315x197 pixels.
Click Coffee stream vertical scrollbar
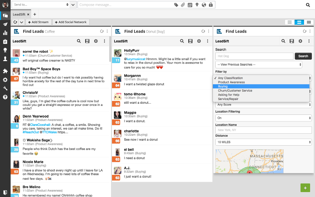pyautogui.click(x=110, y=49)
